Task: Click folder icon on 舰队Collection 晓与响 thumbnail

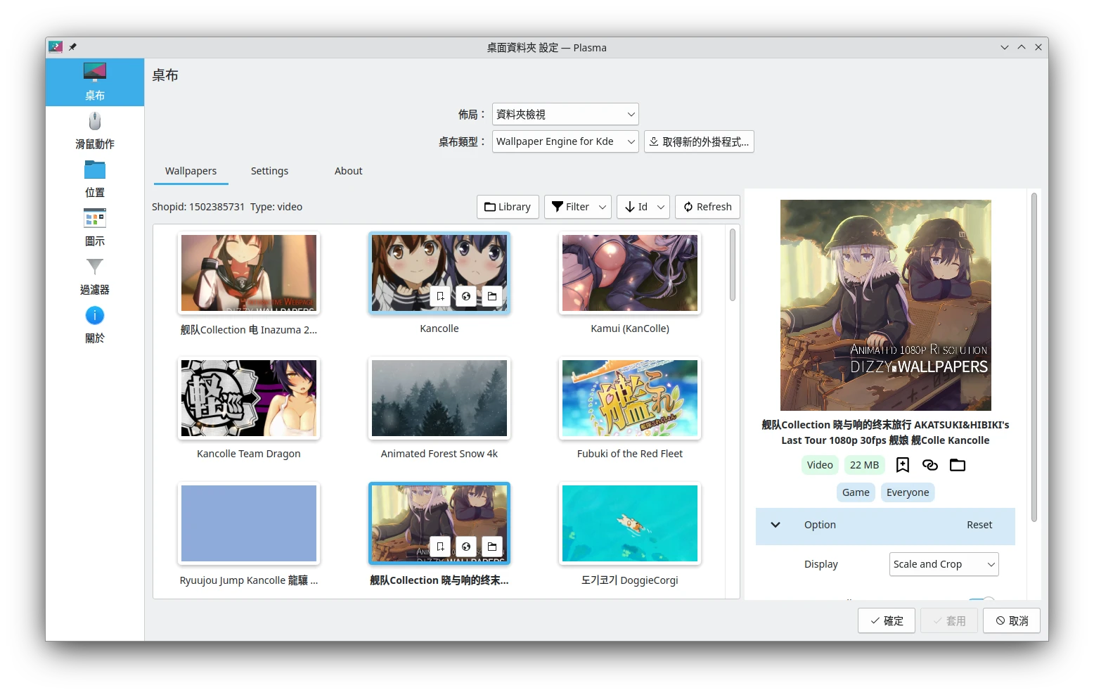Action: coord(492,547)
